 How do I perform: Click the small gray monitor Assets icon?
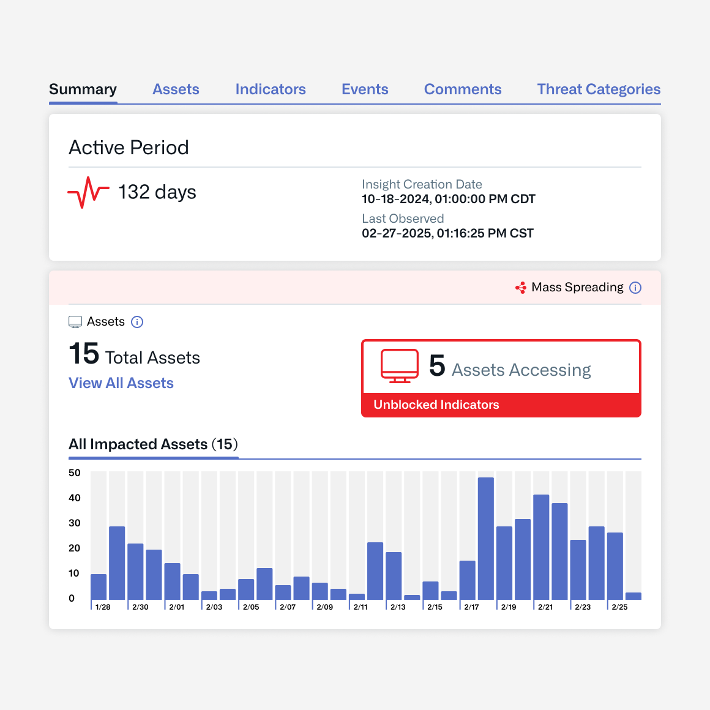[75, 322]
